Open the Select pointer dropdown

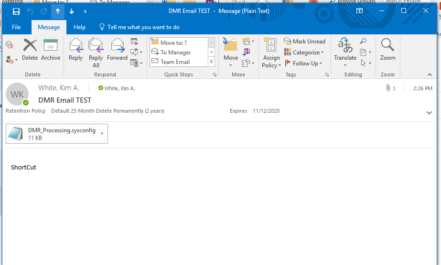[x=366, y=63]
